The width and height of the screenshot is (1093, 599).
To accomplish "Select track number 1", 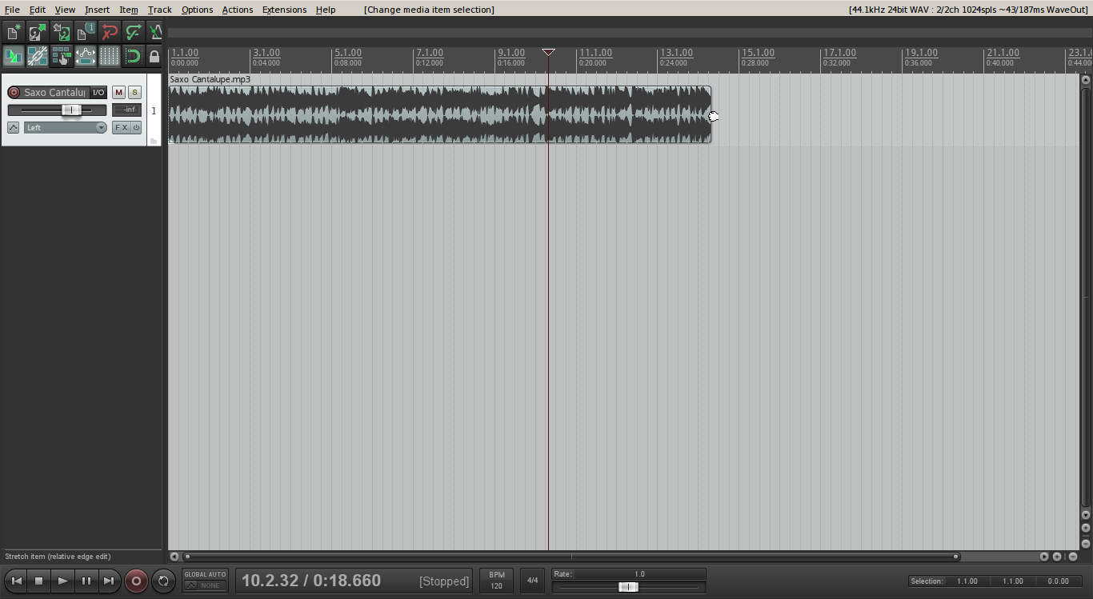I will click(154, 110).
